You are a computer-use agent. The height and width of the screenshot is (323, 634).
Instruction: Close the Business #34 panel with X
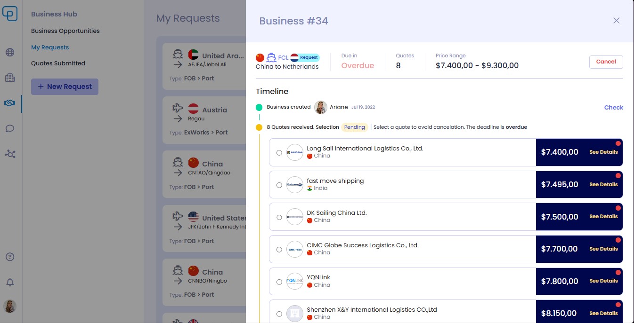pos(616,21)
